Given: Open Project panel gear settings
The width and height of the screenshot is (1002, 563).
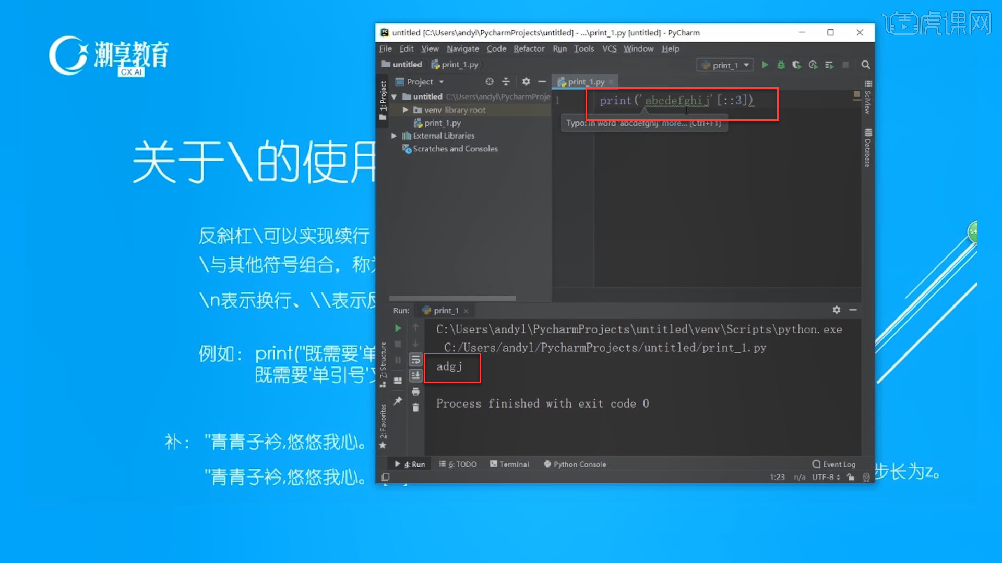Looking at the screenshot, I should [526, 82].
